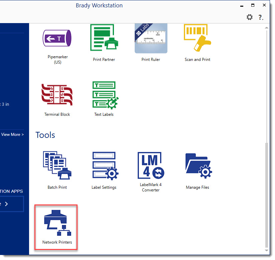The width and height of the screenshot is (275, 260).
Task: Open the Terminal Block app
Action: click(x=57, y=96)
